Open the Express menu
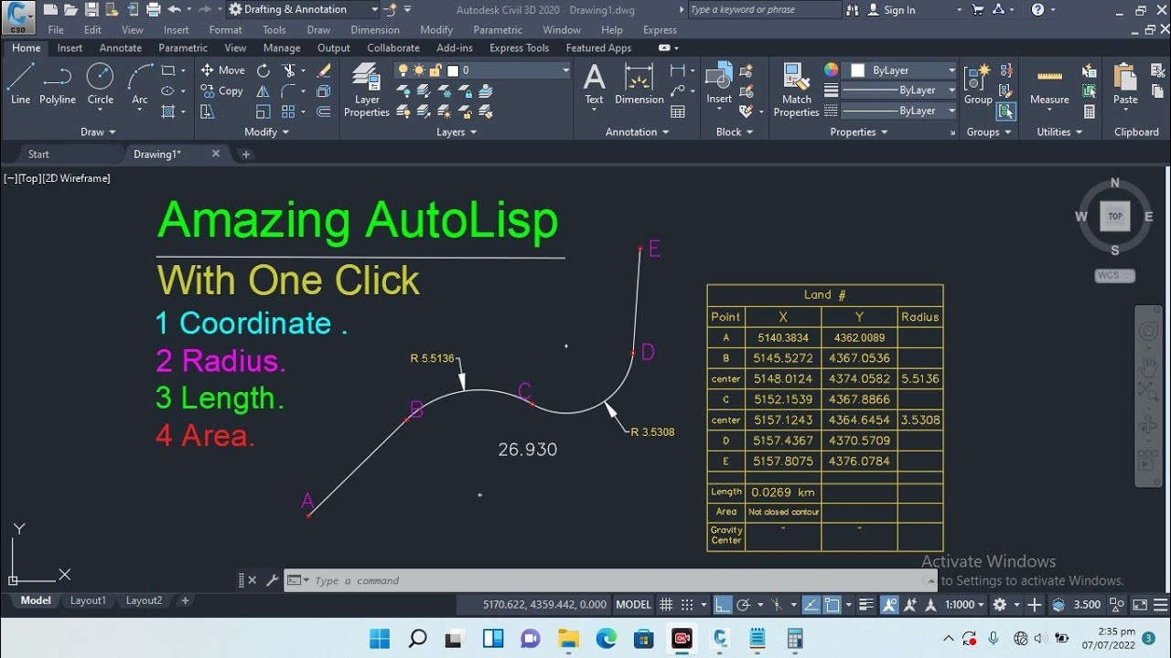This screenshot has height=658, width=1171. pyautogui.click(x=660, y=29)
